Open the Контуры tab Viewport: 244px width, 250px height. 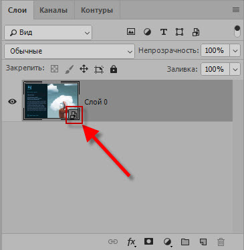[x=97, y=10]
